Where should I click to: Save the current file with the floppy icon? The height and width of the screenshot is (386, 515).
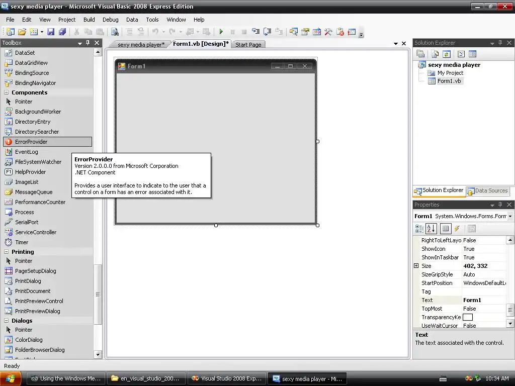point(51,32)
